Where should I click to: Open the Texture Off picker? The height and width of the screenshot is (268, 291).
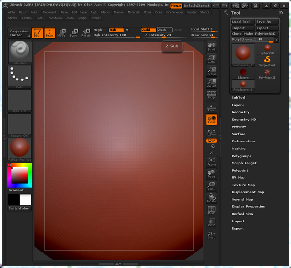pyautogui.click(x=19, y=126)
